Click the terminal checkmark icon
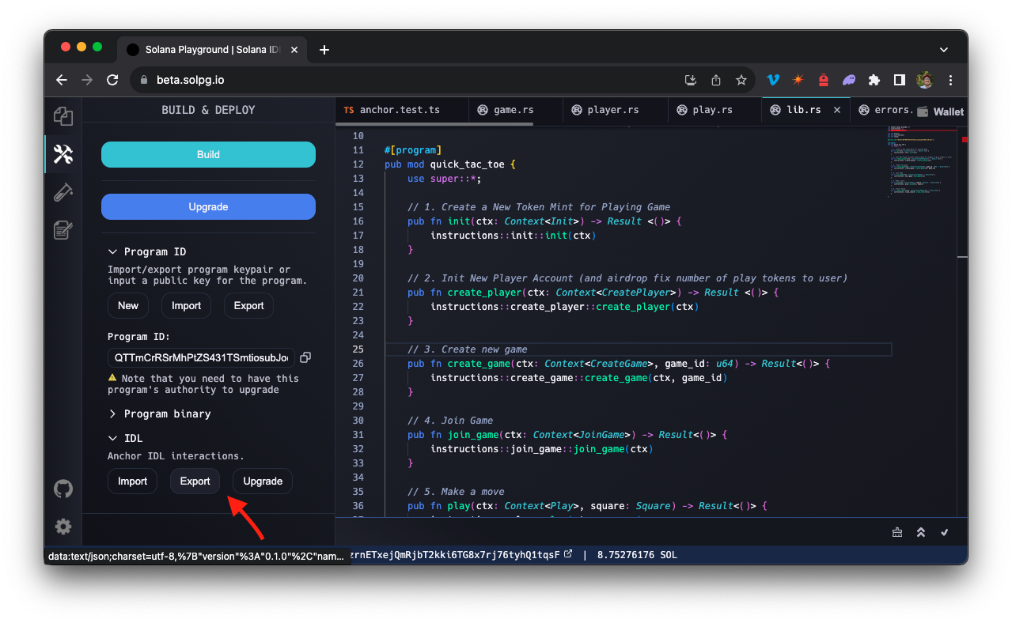Viewport: 1012px width, 623px height. pyautogui.click(x=944, y=532)
